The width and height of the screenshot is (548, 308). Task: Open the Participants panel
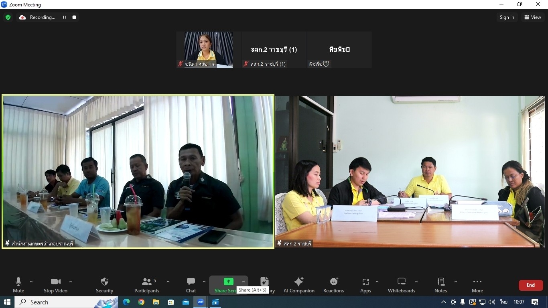[x=147, y=285]
